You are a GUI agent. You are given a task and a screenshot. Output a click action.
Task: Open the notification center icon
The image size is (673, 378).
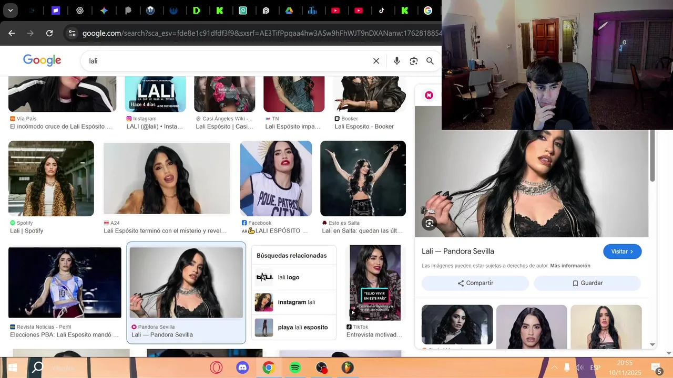pos(656,368)
